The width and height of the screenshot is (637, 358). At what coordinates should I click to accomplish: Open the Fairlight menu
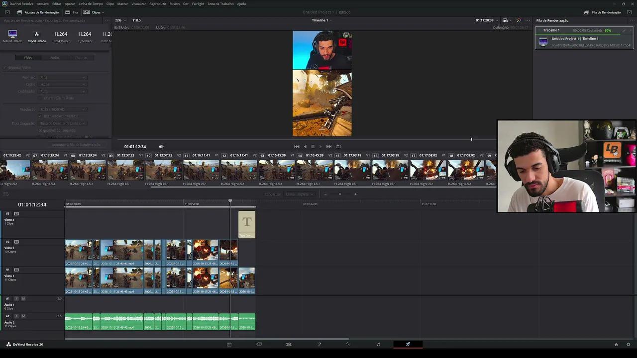pos(198,3)
